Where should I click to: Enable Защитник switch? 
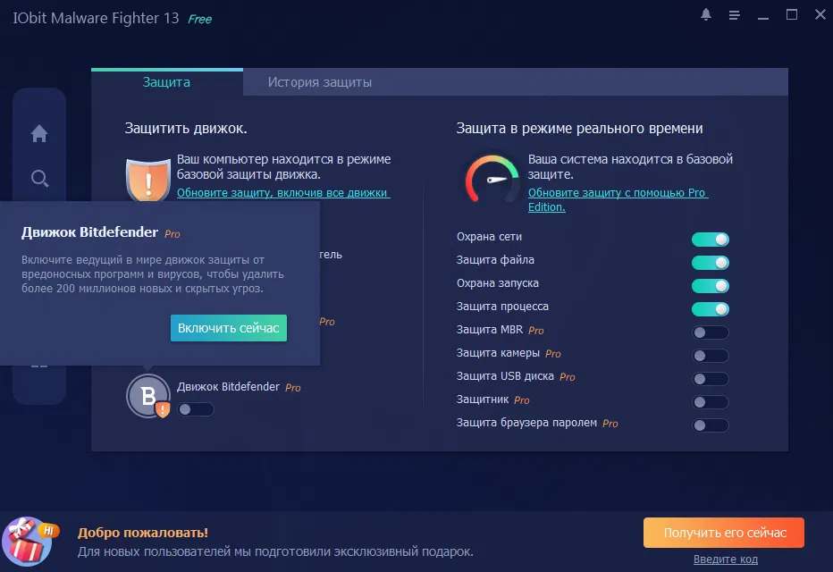tap(711, 402)
